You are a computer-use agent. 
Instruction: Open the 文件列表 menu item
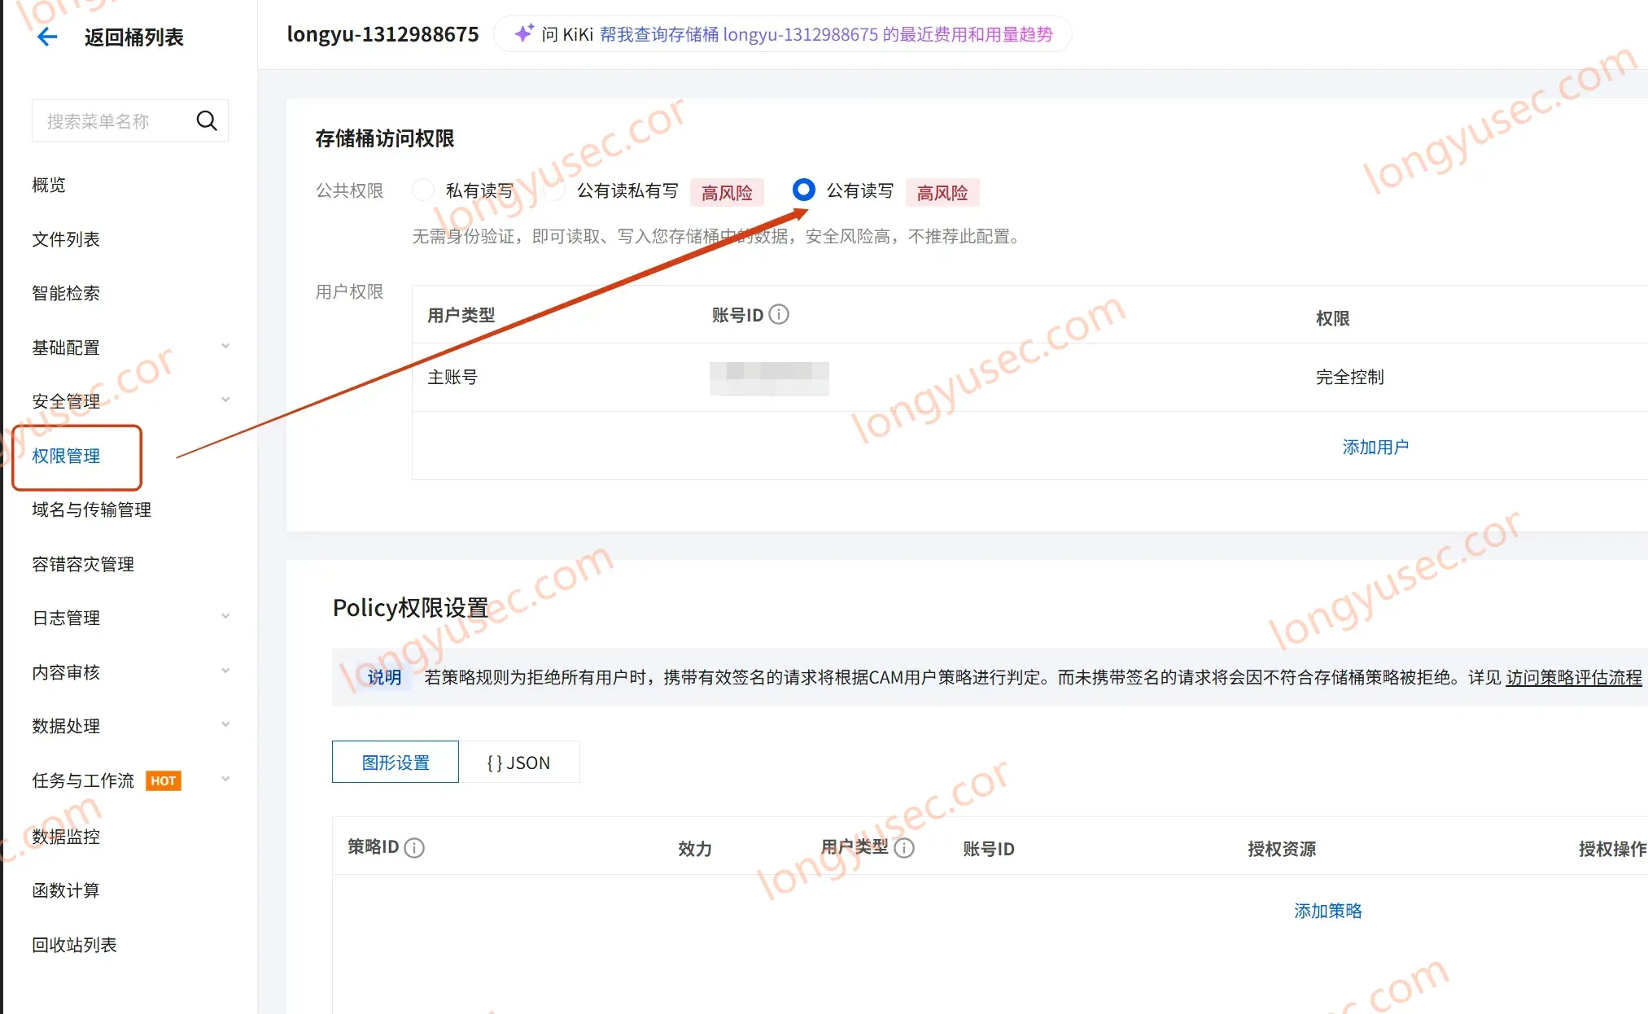(66, 239)
